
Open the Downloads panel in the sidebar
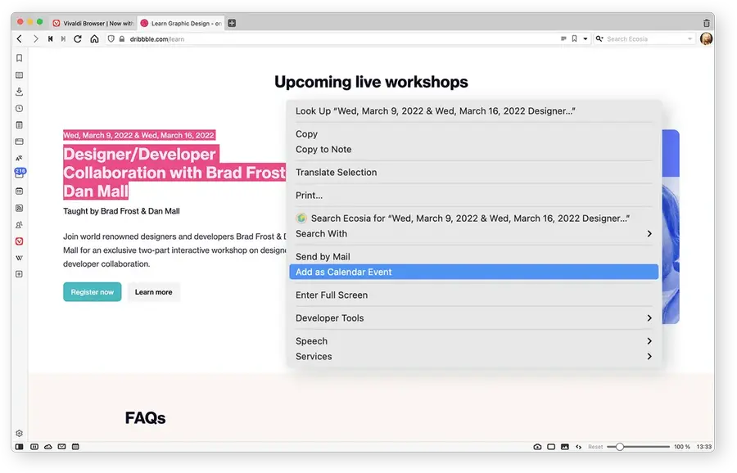pos(20,92)
